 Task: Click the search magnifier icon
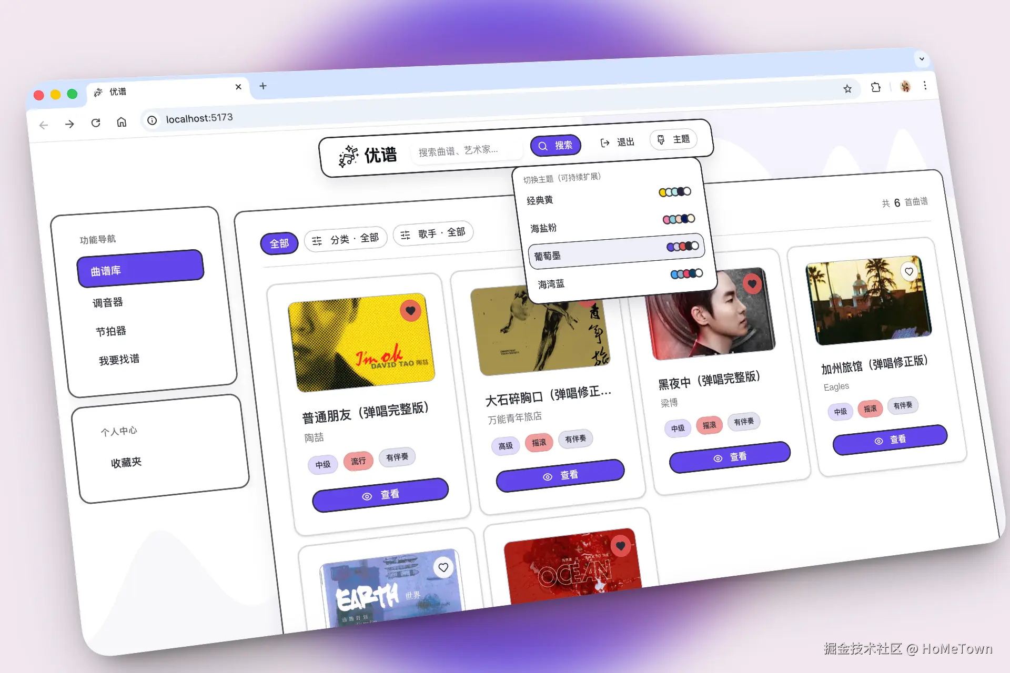click(543, 146)
